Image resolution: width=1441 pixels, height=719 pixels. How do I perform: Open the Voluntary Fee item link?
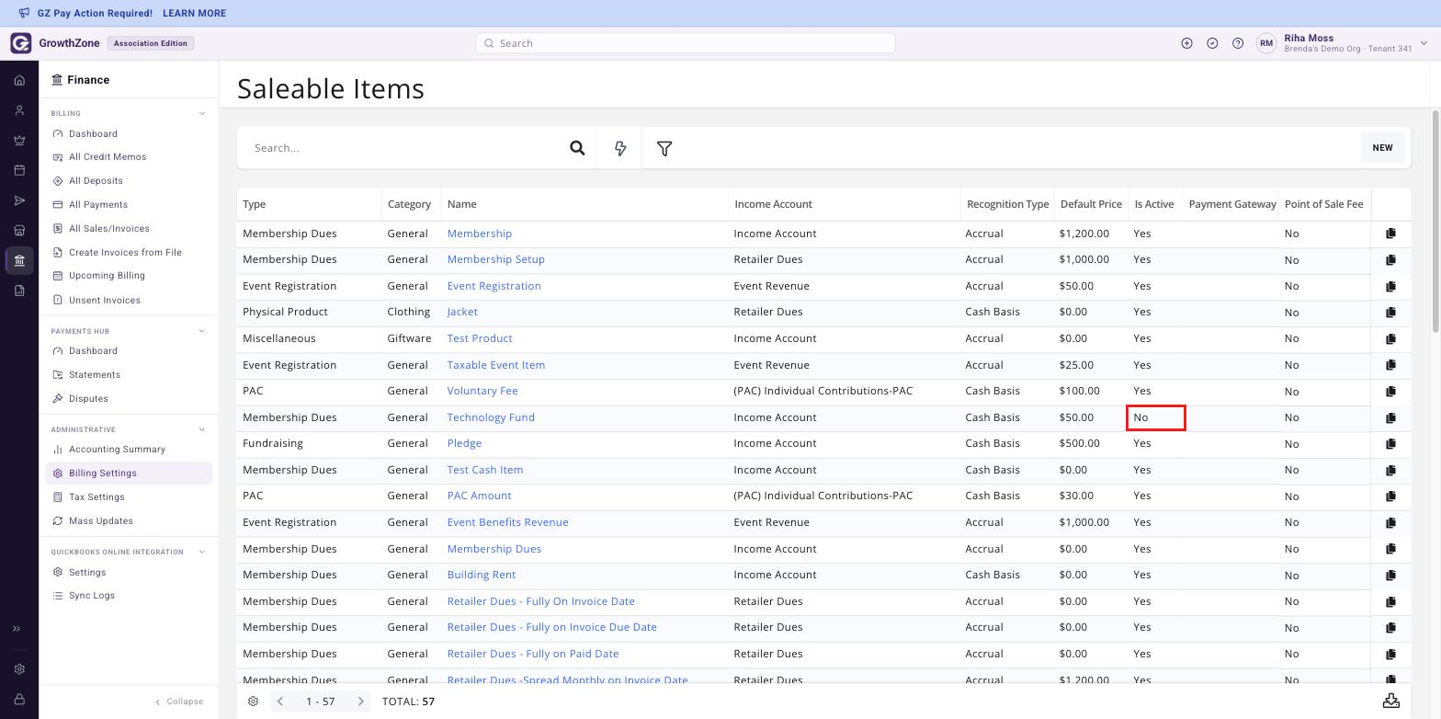(x=482, y=391)
